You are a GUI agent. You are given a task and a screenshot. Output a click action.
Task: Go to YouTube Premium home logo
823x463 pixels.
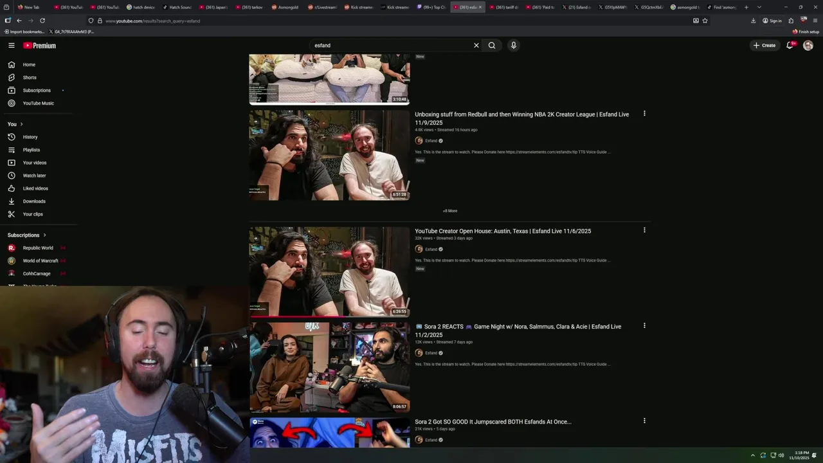[x=39, y=46]
